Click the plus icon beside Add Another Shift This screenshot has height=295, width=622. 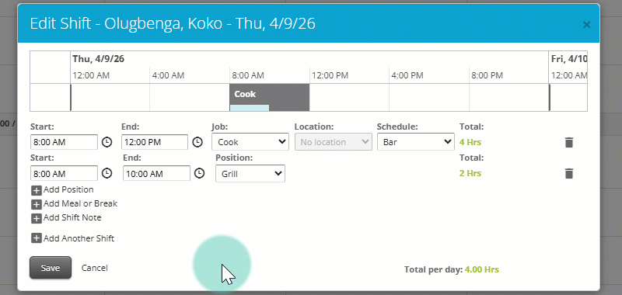36,238
